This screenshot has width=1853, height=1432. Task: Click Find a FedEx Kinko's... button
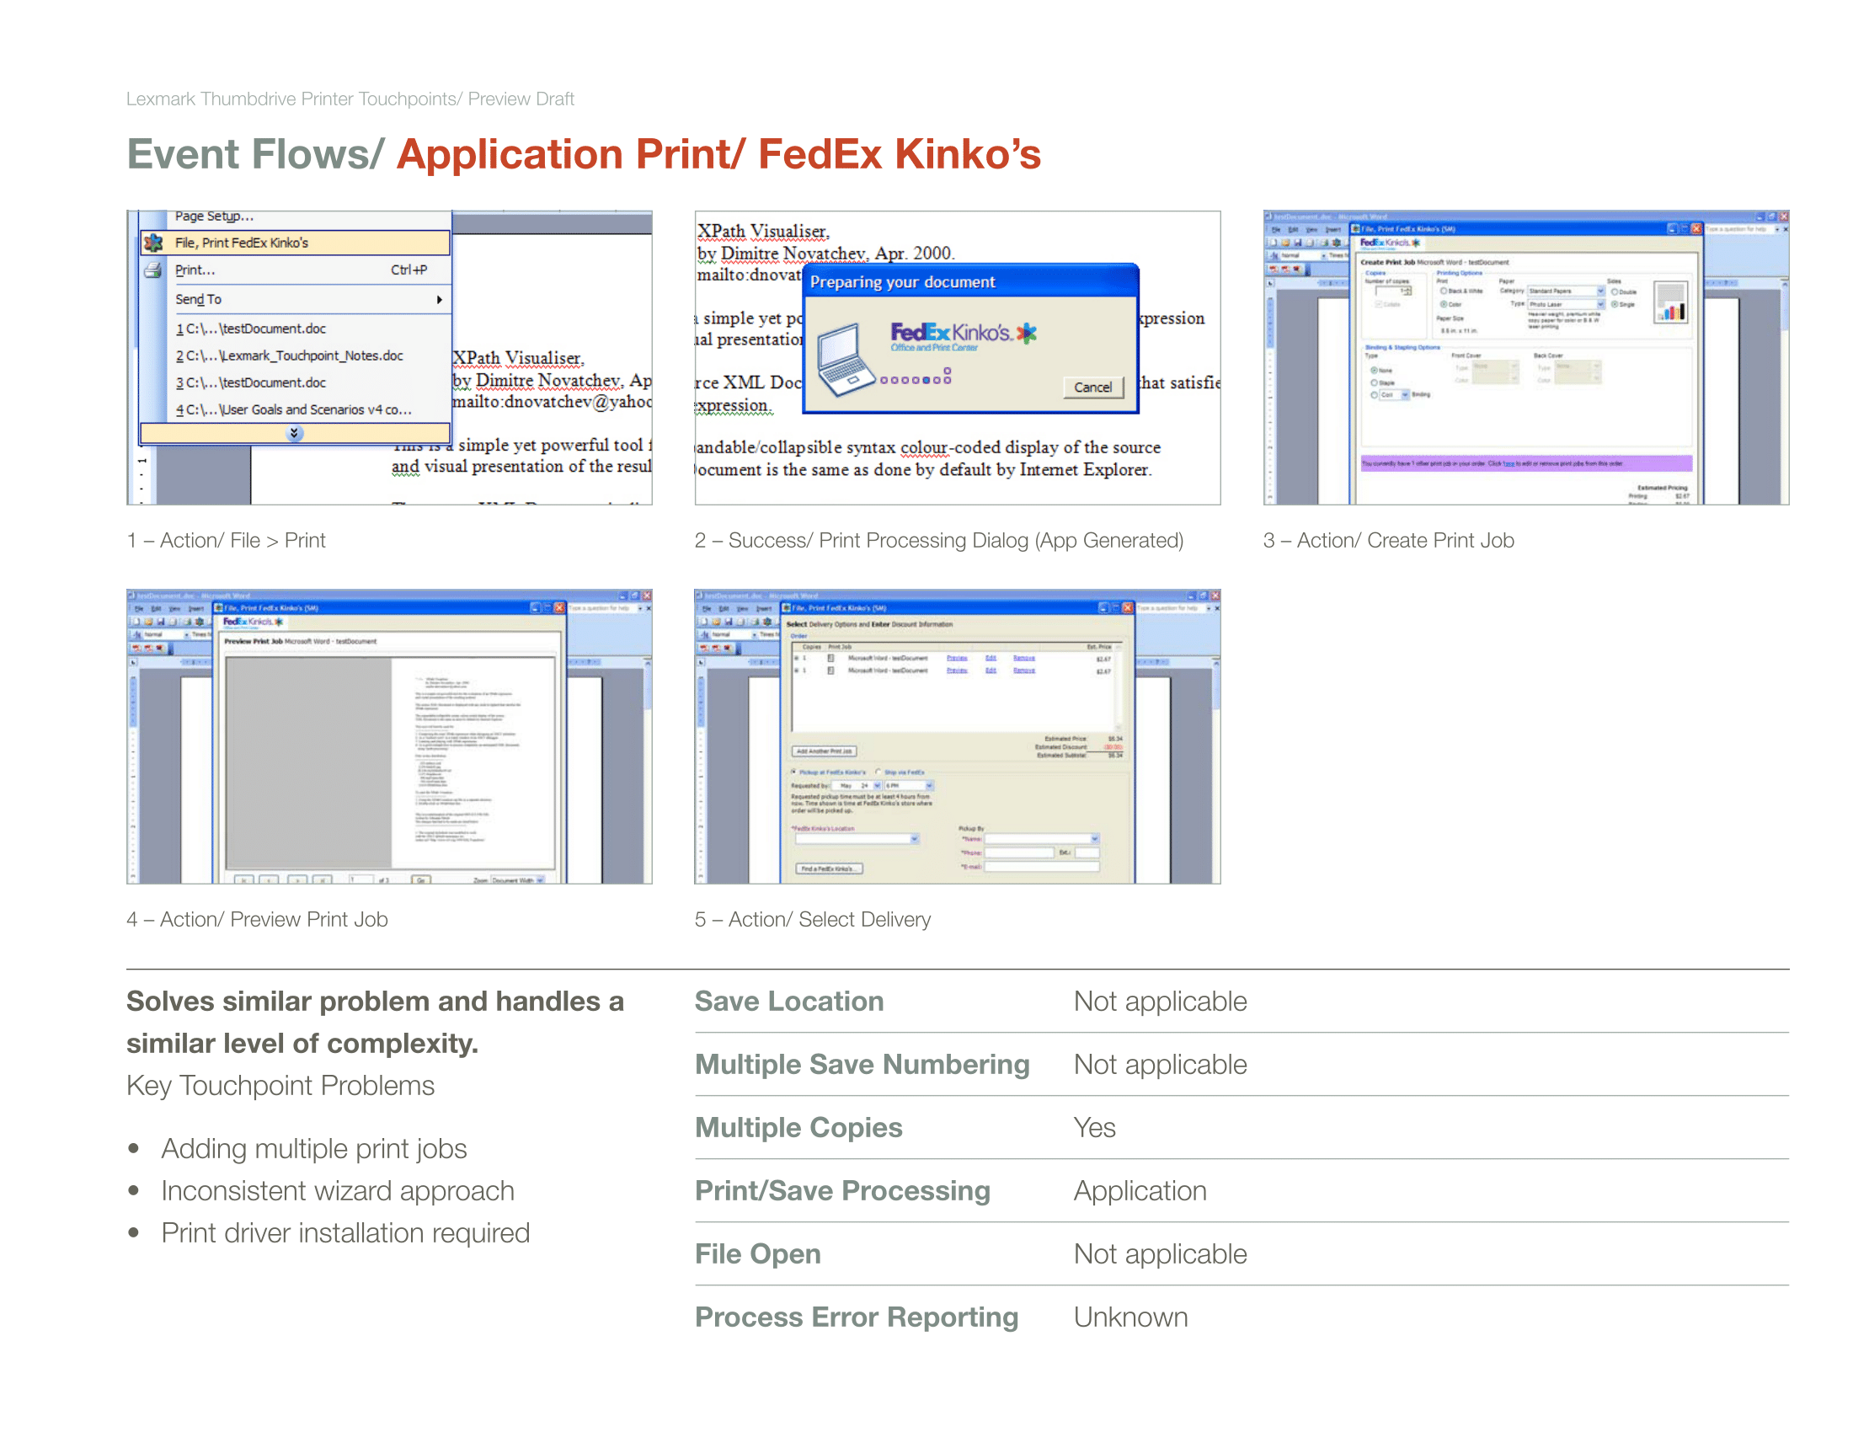pyautogui.click(x=829, y=868)
